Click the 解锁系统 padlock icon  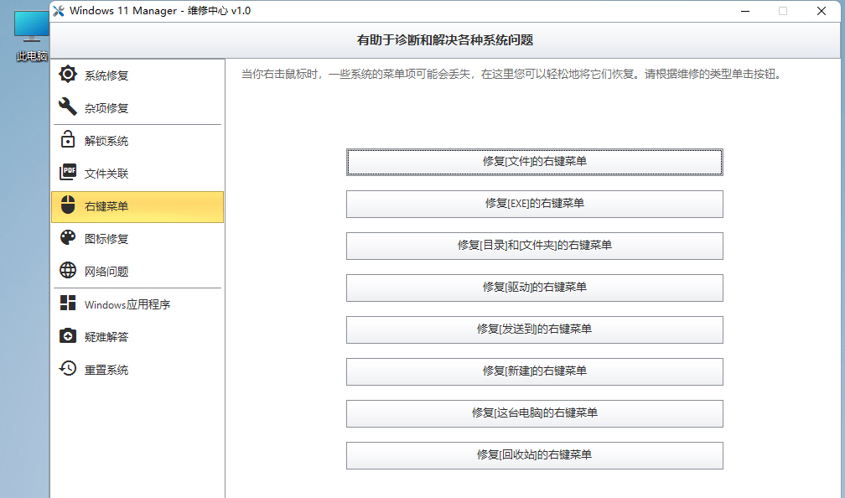pyautogui.click(x=68, y=140)
